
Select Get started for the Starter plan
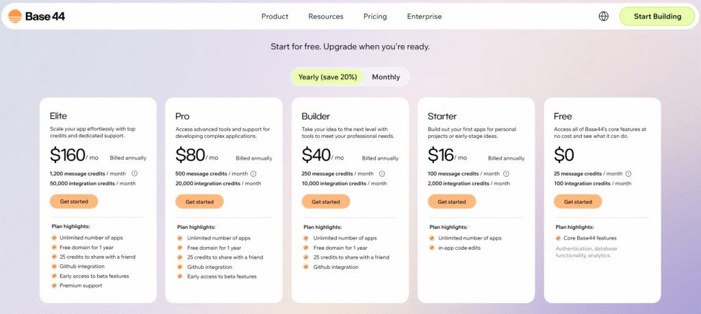(452, 201)
